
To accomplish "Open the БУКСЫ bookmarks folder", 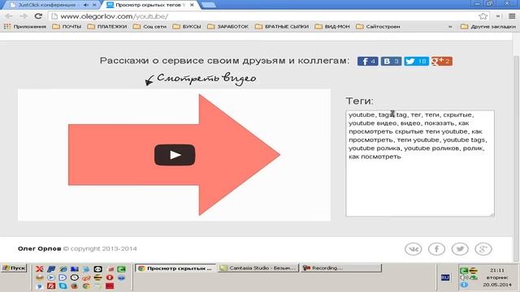I will [187, 27].
